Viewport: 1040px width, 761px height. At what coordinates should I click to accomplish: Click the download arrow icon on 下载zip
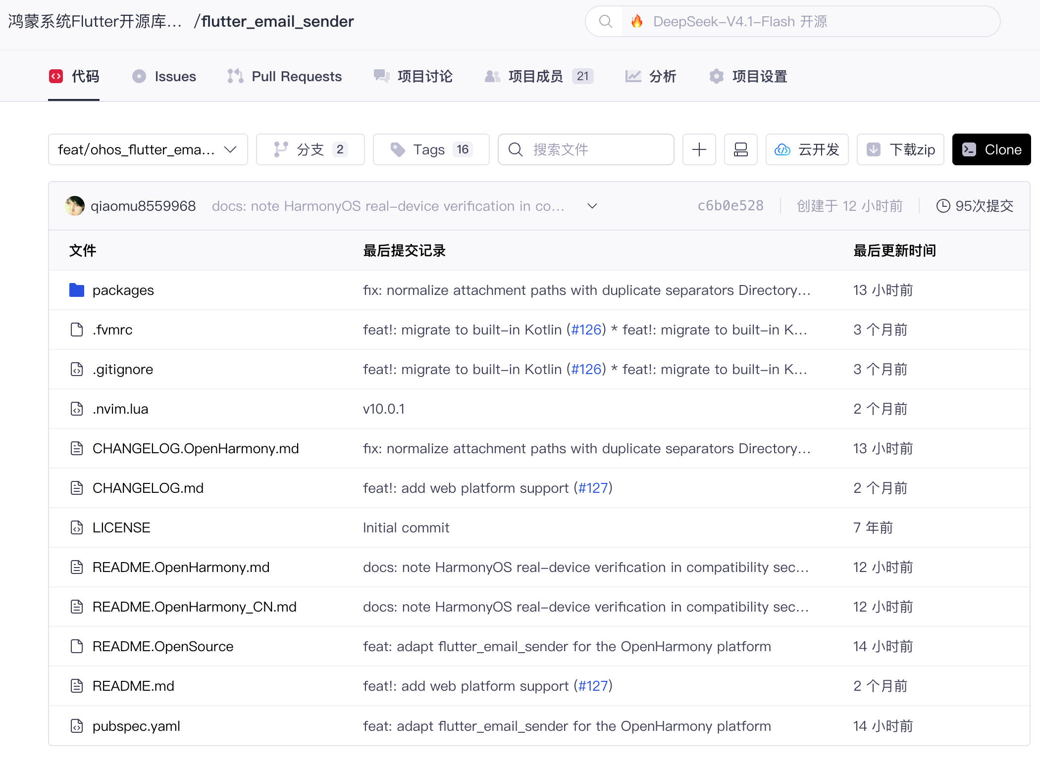[874, 149]
